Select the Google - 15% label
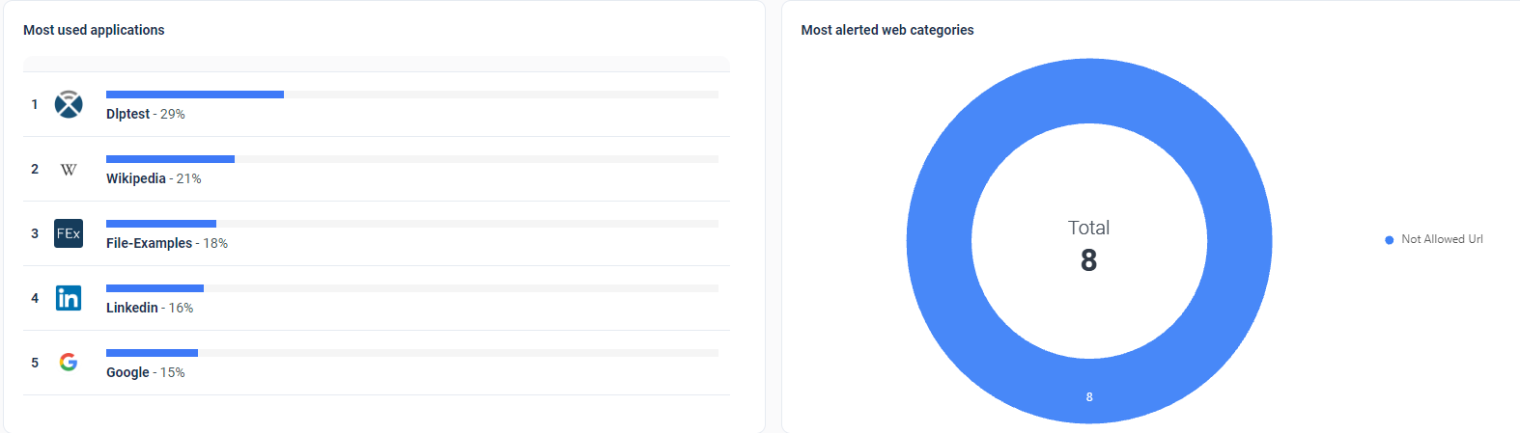 point(146,372)
